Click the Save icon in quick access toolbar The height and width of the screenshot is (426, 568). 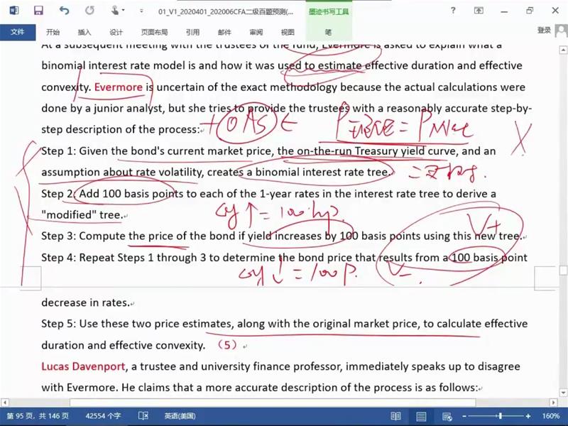coord(38,11)
